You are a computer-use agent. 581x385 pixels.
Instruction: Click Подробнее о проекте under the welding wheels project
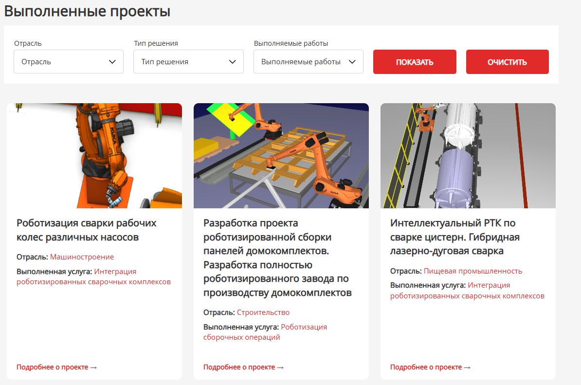click(55, 367)
